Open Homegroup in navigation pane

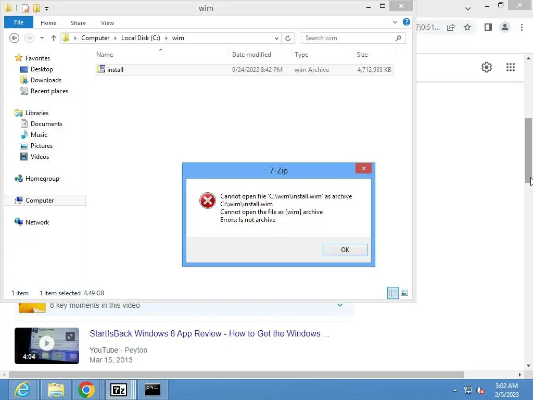pos(42,178)
